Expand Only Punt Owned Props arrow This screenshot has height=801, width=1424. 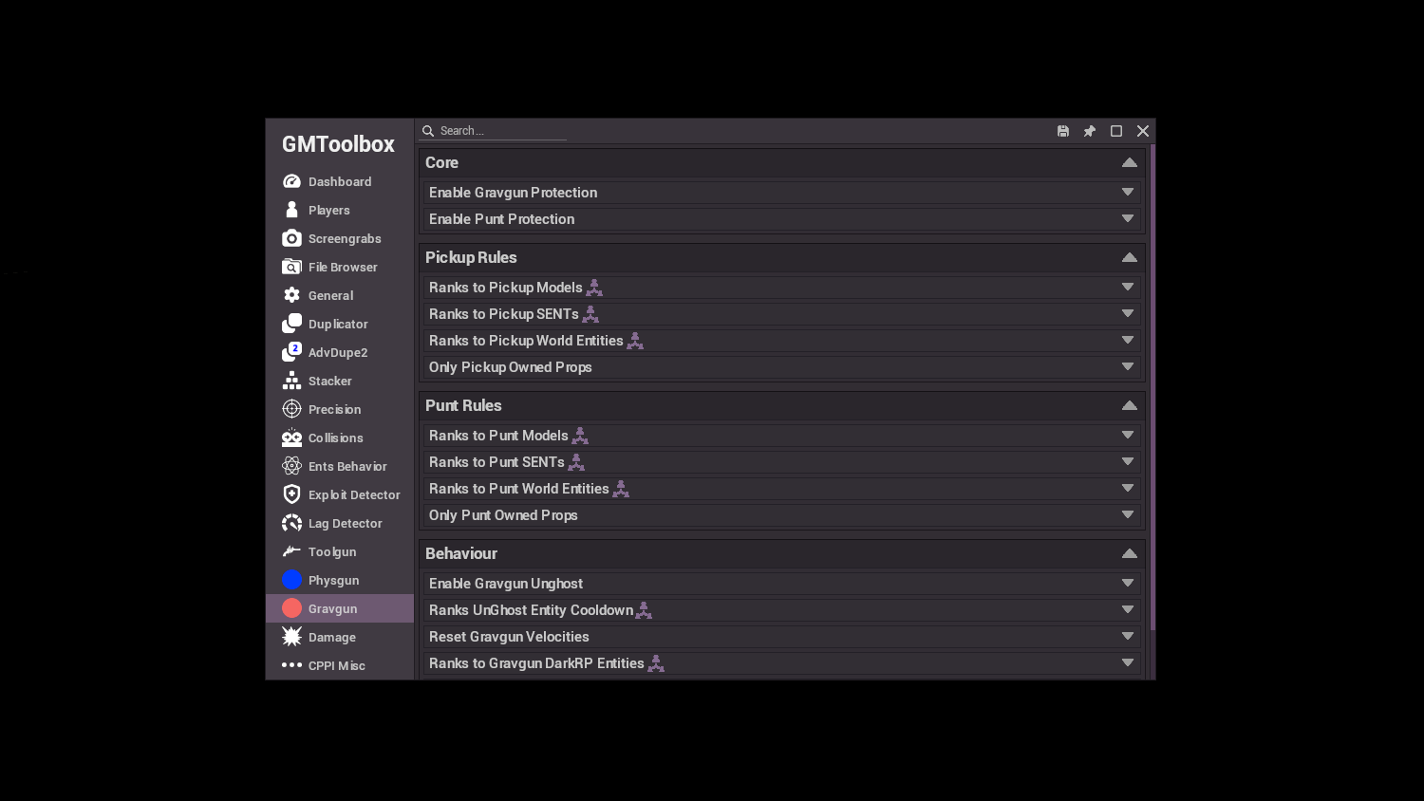pos(1128,514)
